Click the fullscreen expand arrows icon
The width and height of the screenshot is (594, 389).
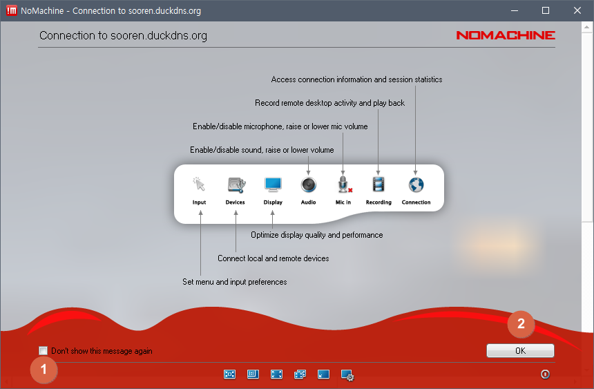[276, 374]
